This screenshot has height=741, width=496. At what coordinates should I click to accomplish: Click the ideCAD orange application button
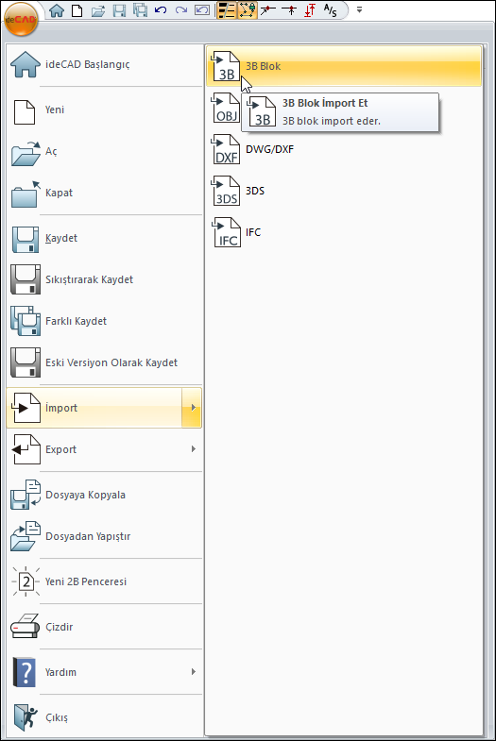point(21,20)
